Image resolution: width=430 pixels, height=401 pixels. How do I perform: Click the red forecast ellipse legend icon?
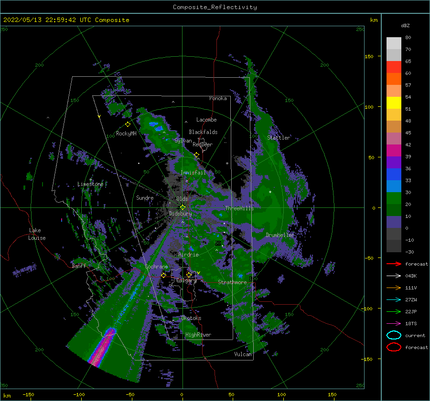pyautogui.click(x=394, y=347)
